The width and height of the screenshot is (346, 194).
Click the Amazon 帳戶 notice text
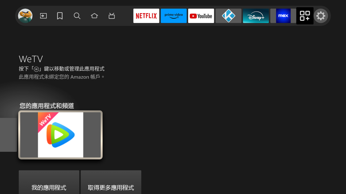point(62,77)
